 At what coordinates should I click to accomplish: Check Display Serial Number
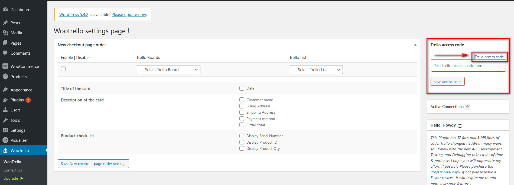click(x=242, y=136)
